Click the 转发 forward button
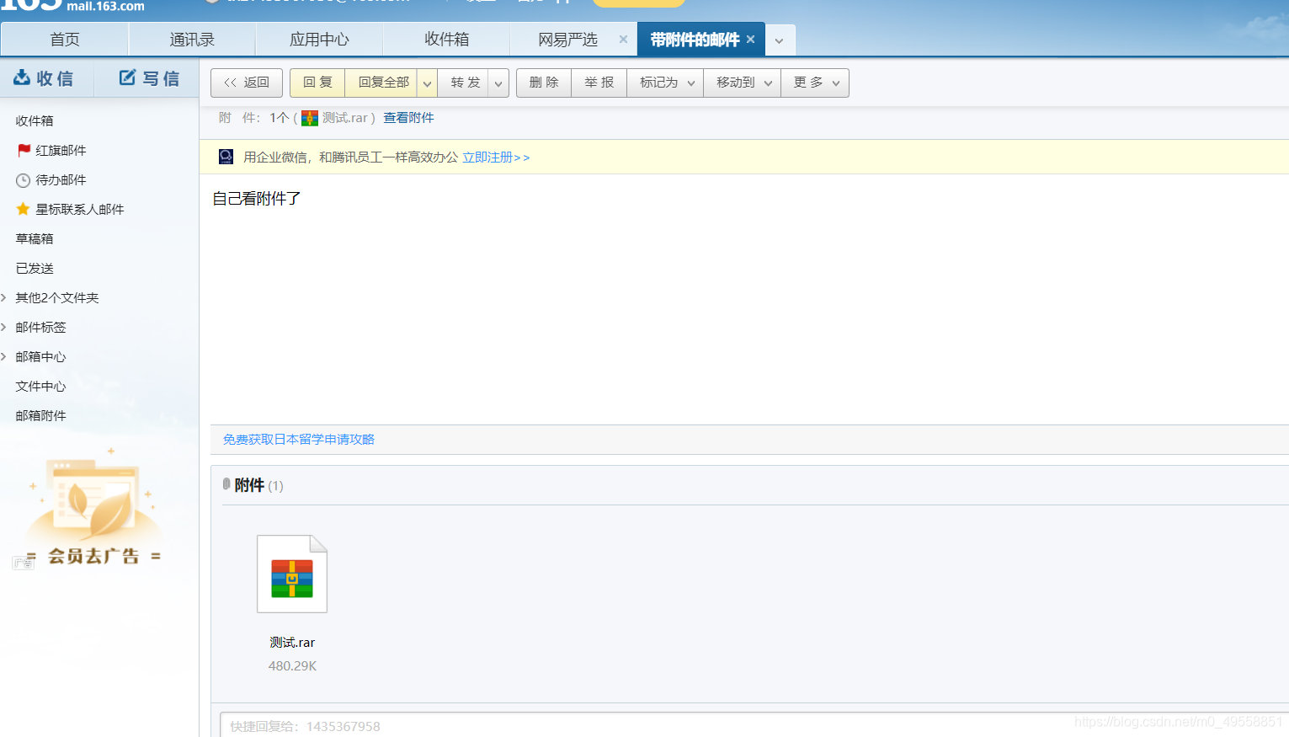The height and width of the screenshot is (737, 1289). 465,83
